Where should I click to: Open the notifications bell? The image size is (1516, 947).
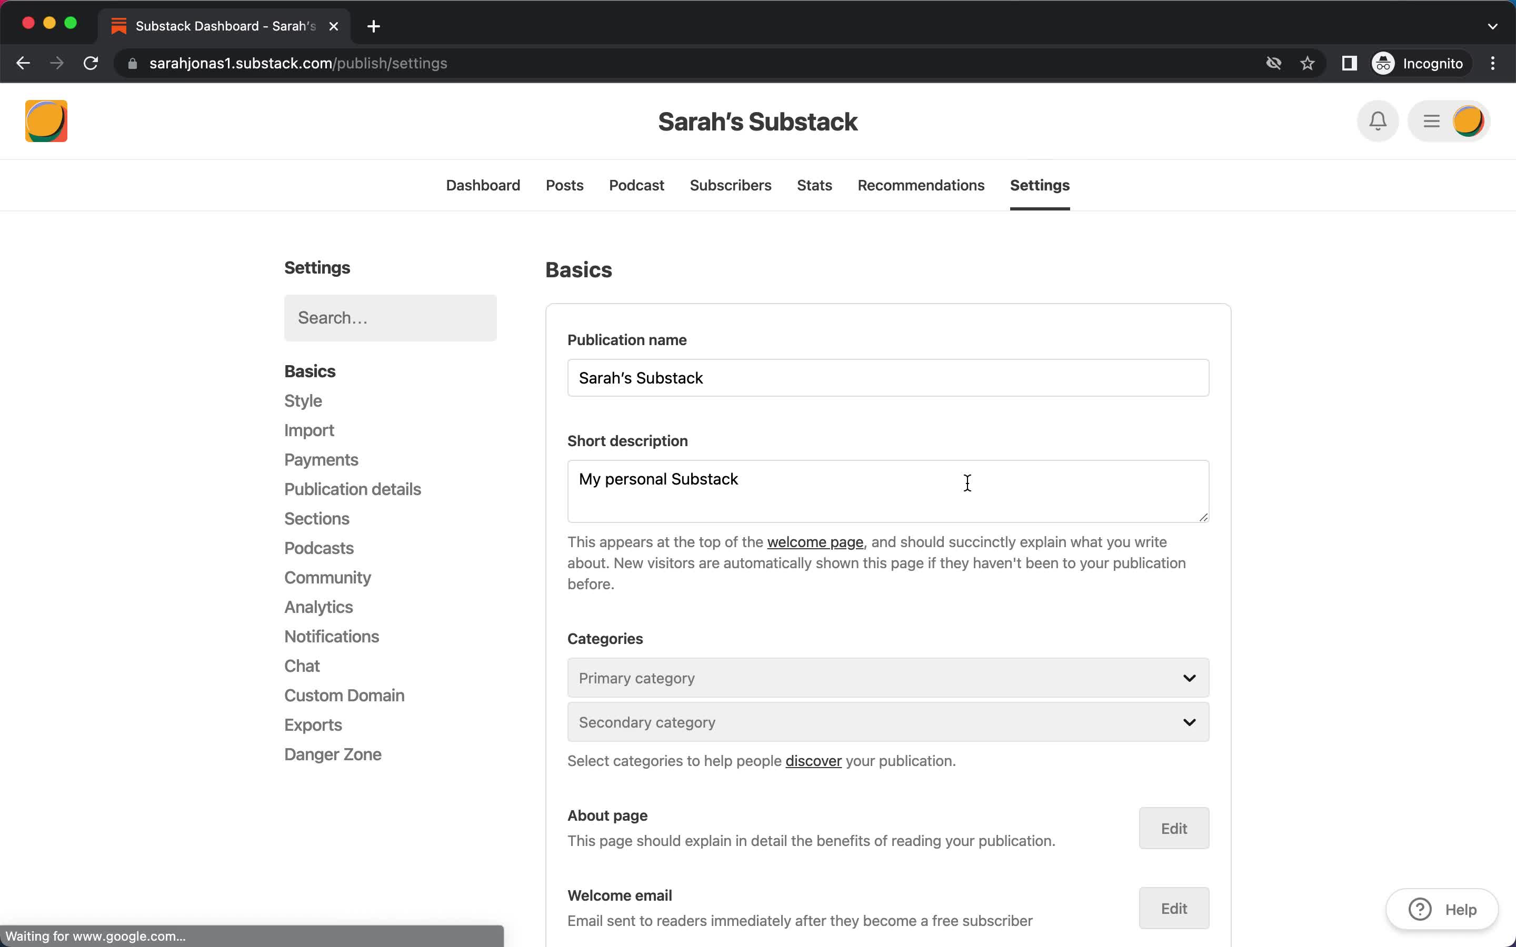coord(1378,121)
